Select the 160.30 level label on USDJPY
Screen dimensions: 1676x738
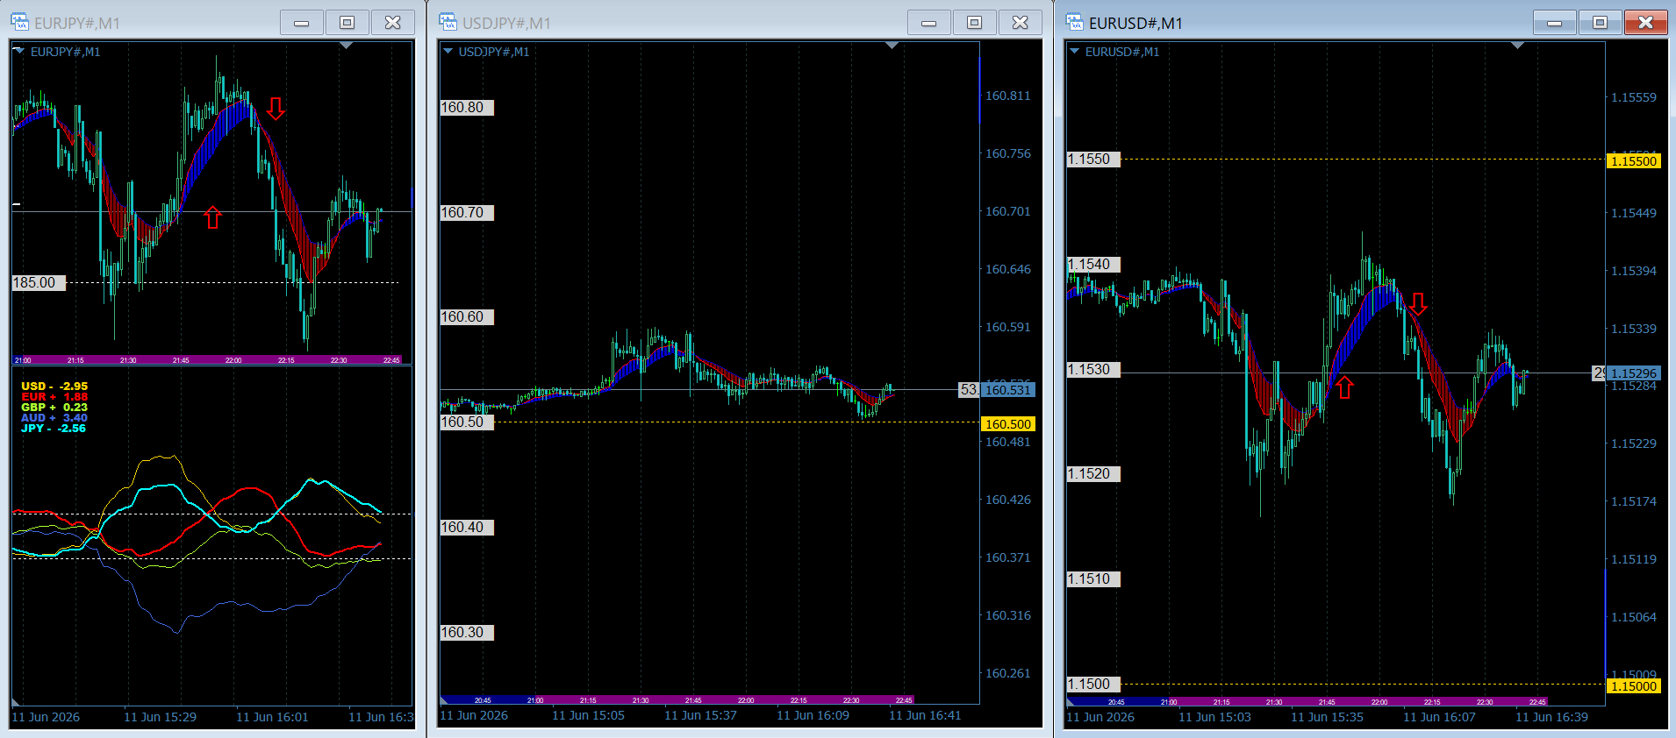pos(467,633)
